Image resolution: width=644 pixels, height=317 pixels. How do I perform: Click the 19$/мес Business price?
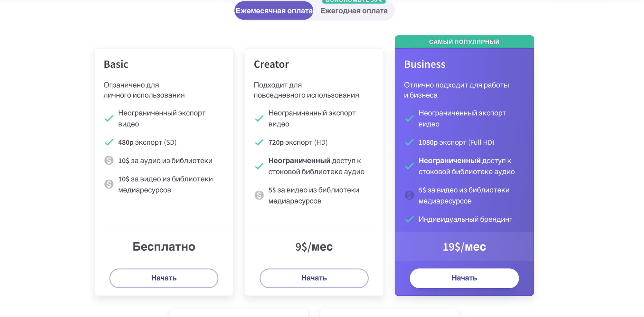464,247
